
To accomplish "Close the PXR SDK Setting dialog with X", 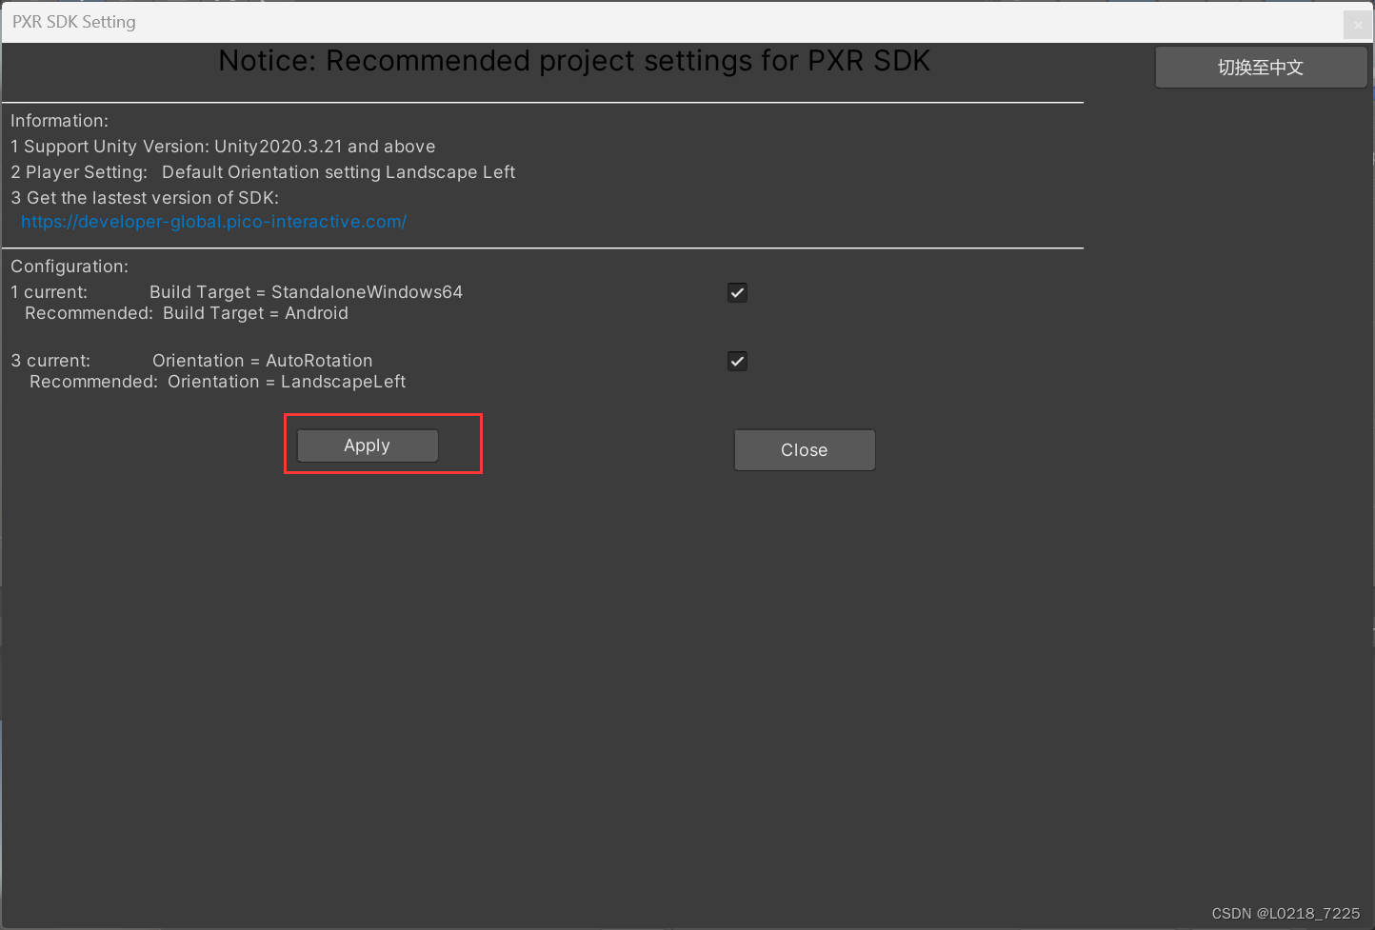I will tap(1356, 25).
